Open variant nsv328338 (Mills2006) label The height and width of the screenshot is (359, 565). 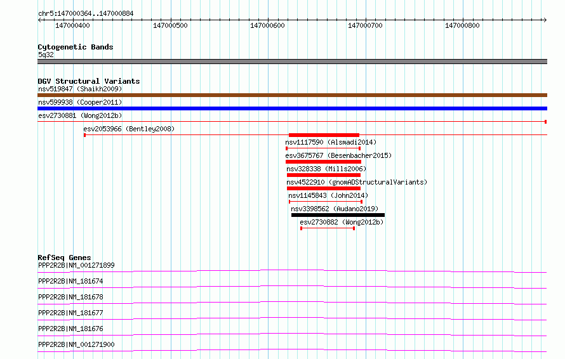[x=326, y=169]
